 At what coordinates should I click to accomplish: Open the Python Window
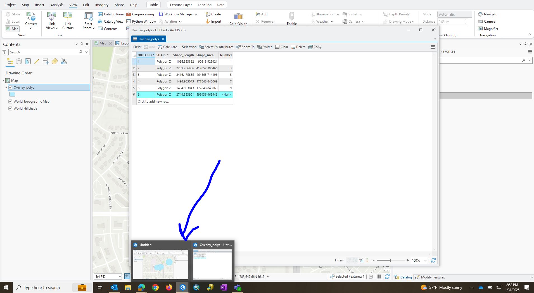click(x=143, y=21)
